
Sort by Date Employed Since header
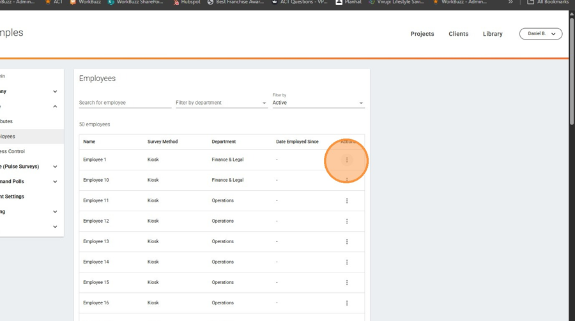point(297,142)
